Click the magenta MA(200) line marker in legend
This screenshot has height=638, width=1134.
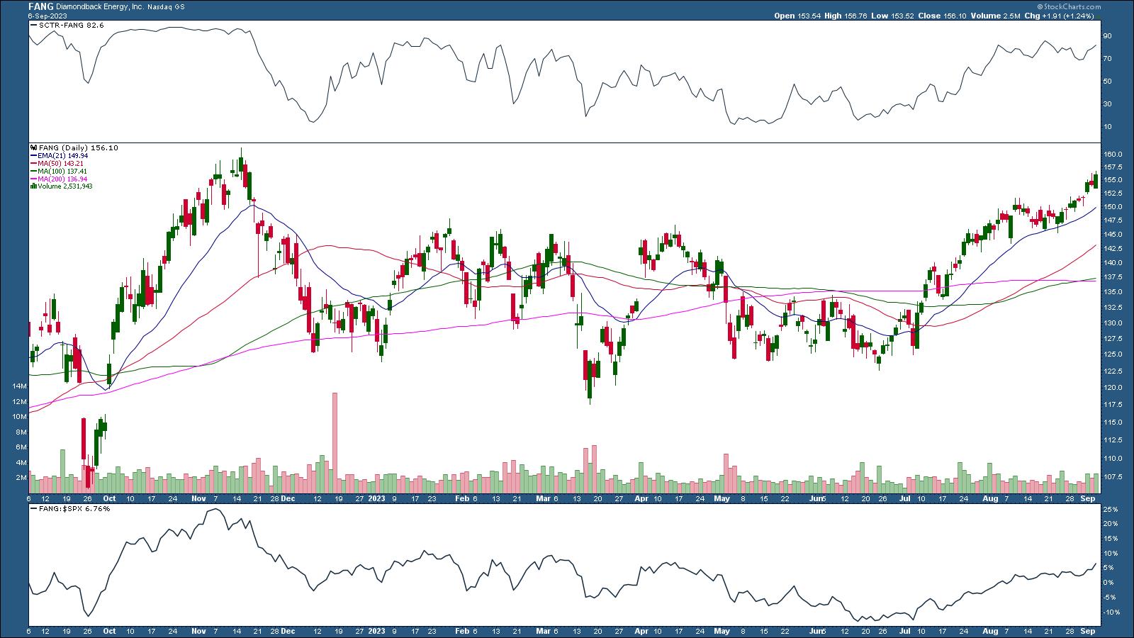point(33,179)
